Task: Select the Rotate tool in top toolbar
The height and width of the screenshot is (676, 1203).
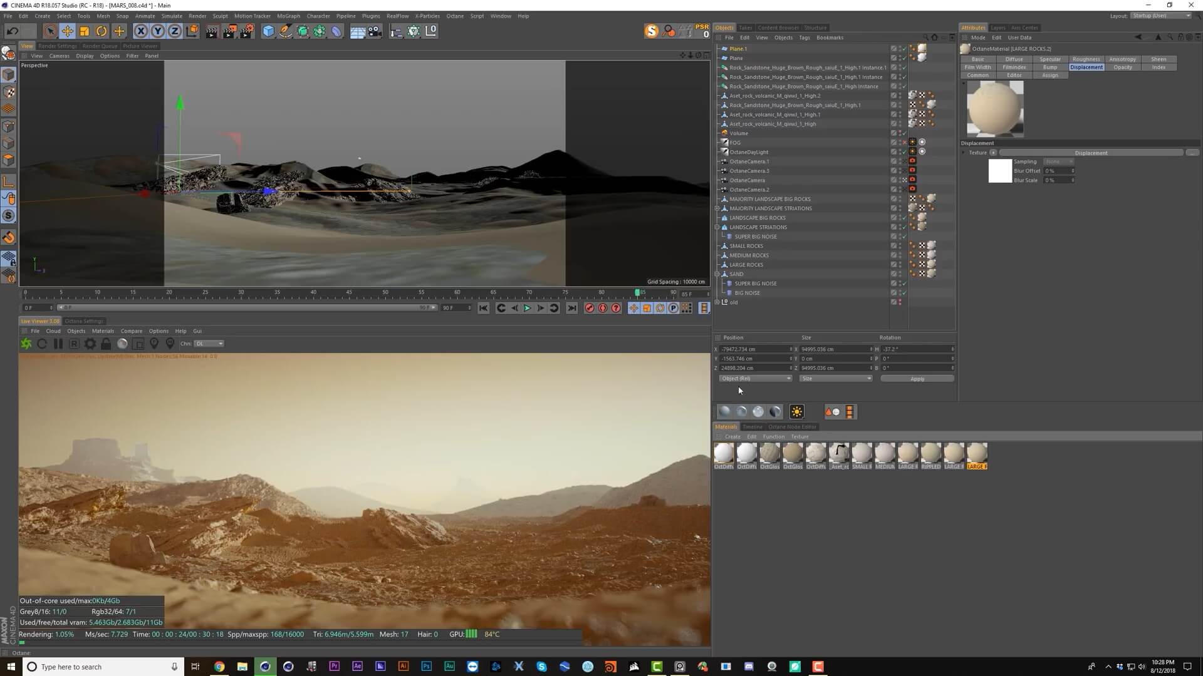Action: coord(101,31)
